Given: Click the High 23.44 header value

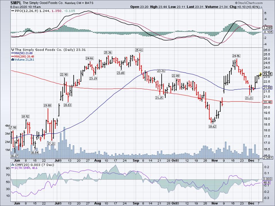Looking at the screenshot, I should coord(159,7).
